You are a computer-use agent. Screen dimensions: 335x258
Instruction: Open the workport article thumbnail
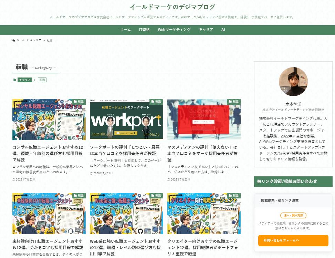tap(126, 120)
